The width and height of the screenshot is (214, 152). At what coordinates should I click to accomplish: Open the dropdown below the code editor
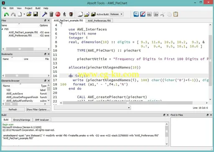(x=92, y=108)
